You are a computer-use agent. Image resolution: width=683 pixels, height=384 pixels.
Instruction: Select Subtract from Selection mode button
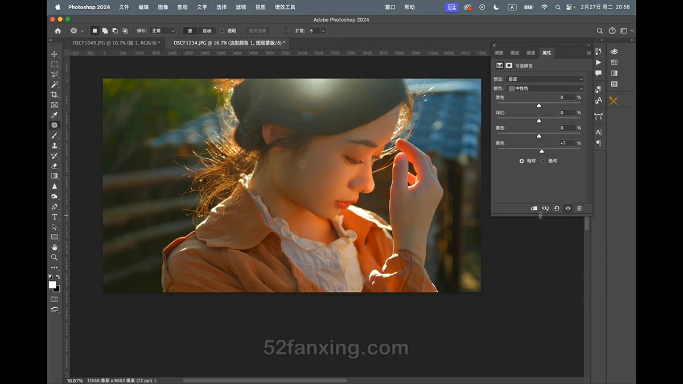pos(115,31)
